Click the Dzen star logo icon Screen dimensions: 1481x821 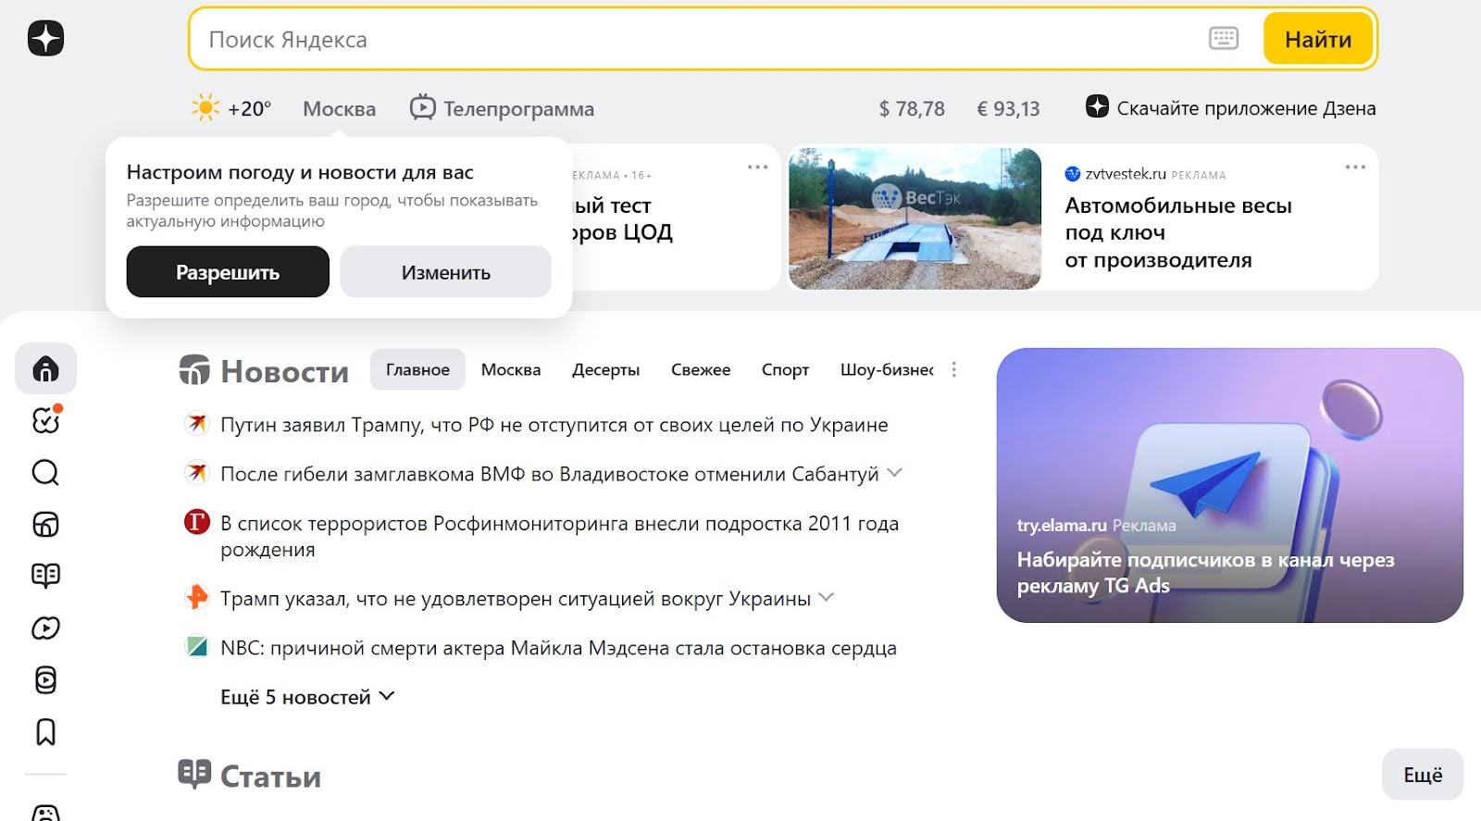45,38
